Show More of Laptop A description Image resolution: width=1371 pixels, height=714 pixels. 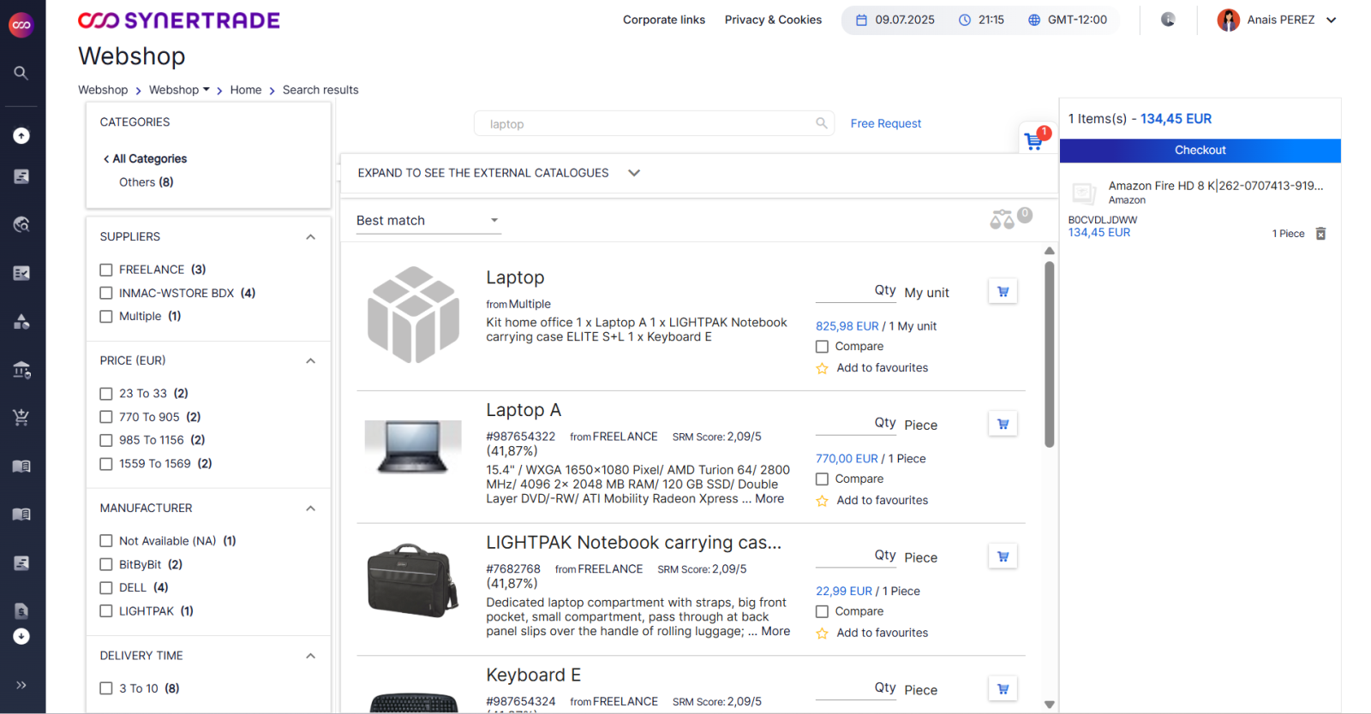tap(769, 498)
